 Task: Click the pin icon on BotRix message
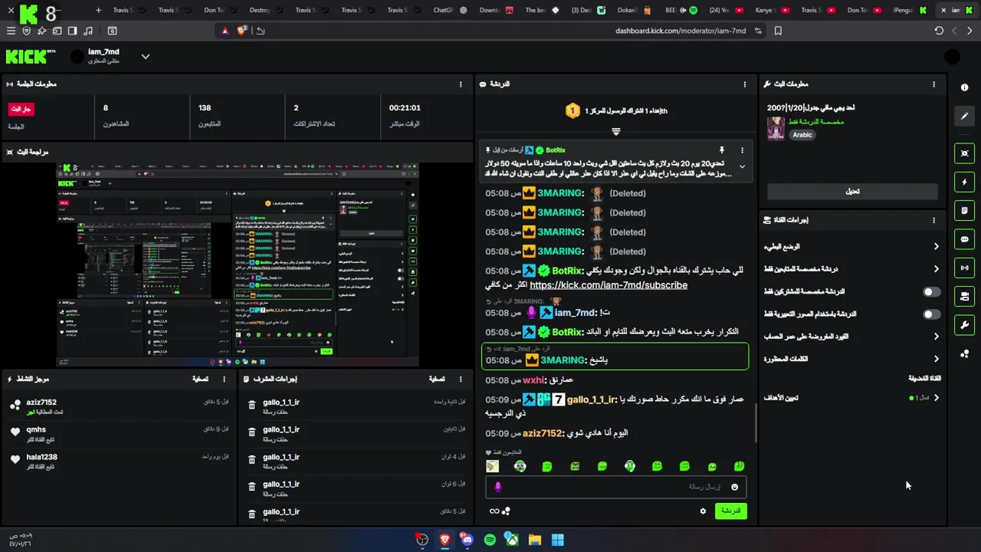721,150
